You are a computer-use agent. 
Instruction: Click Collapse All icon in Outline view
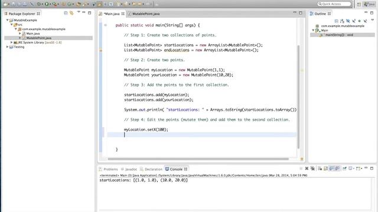pos(337,21)
